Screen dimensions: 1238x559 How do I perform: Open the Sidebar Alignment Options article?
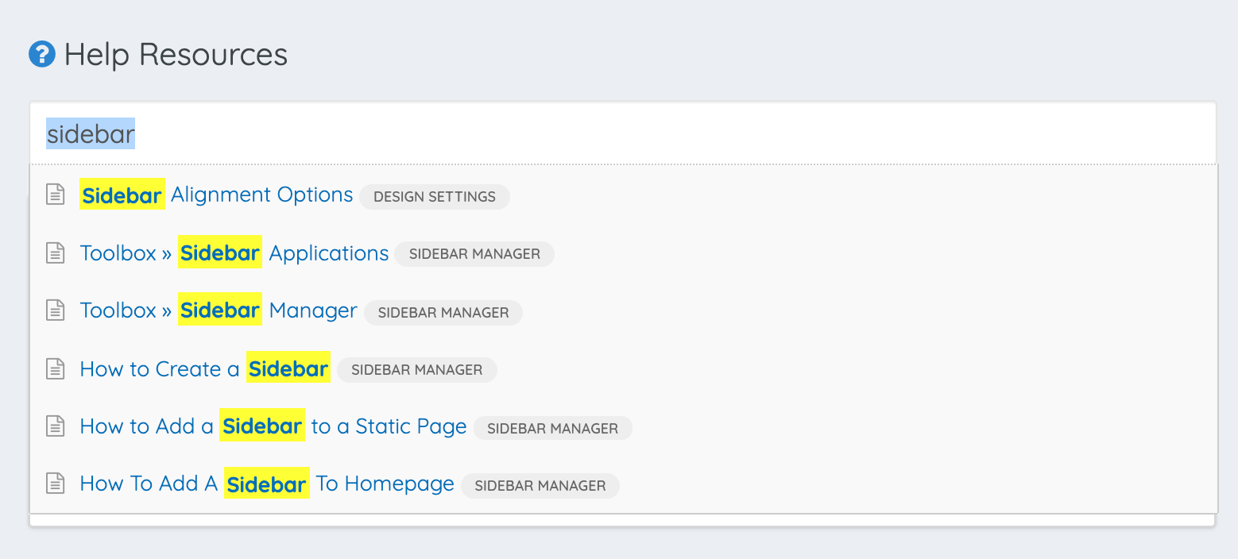(217, 195)
